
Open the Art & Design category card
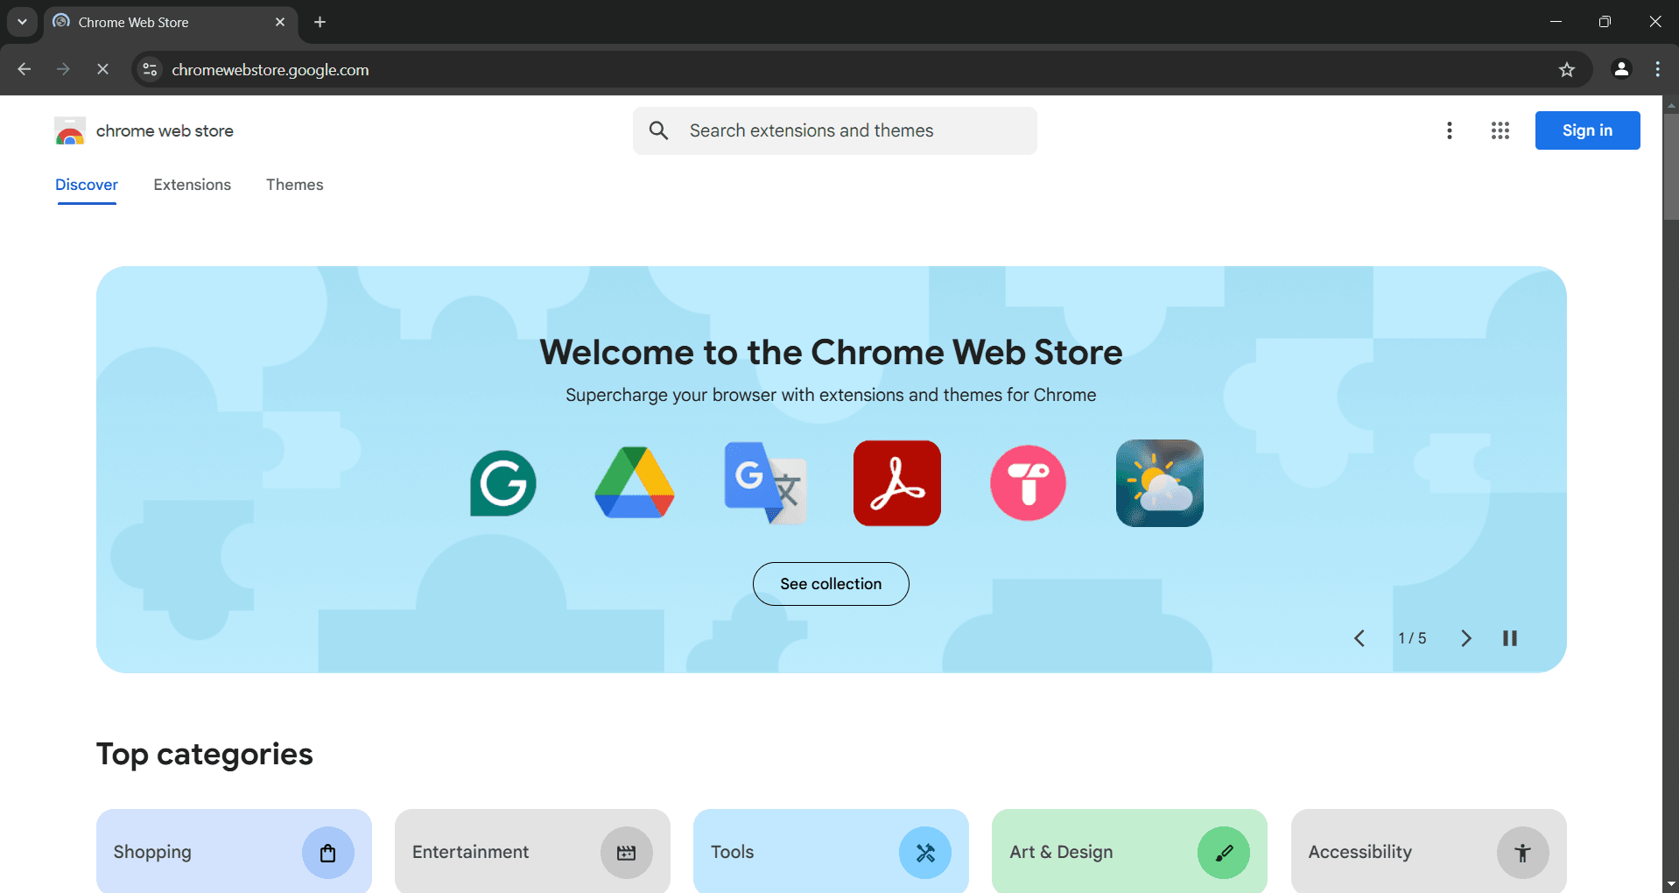click(x=1128, y=851)
